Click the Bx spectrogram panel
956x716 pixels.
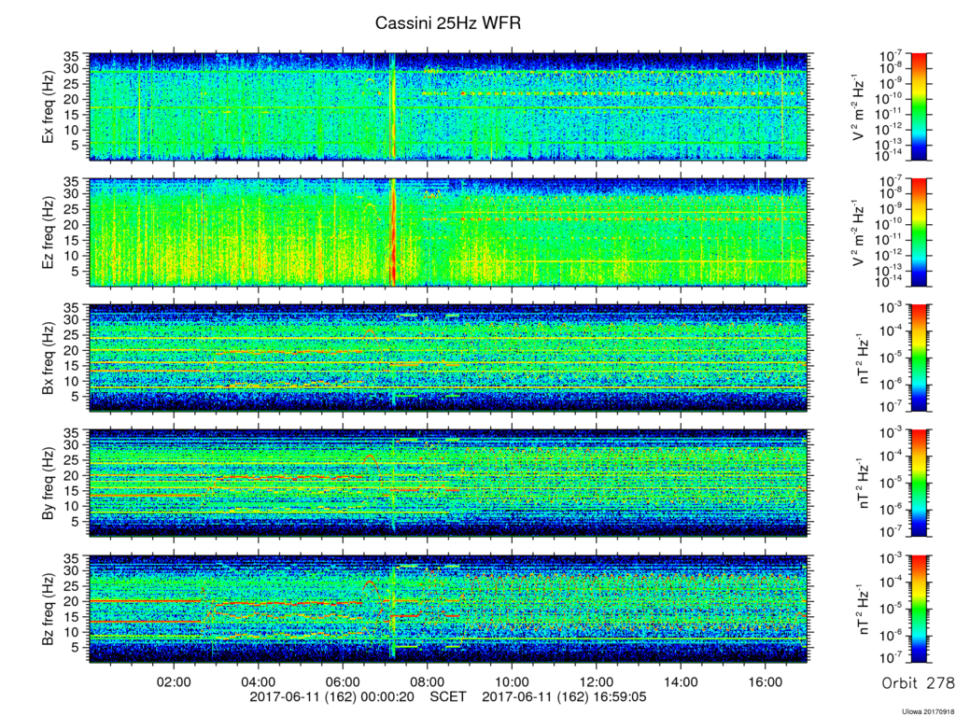pyautogui.click(x=448, y=358)
